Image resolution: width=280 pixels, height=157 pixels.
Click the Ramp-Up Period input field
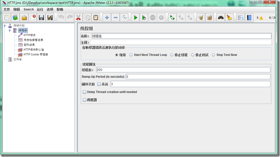[198, 77]
